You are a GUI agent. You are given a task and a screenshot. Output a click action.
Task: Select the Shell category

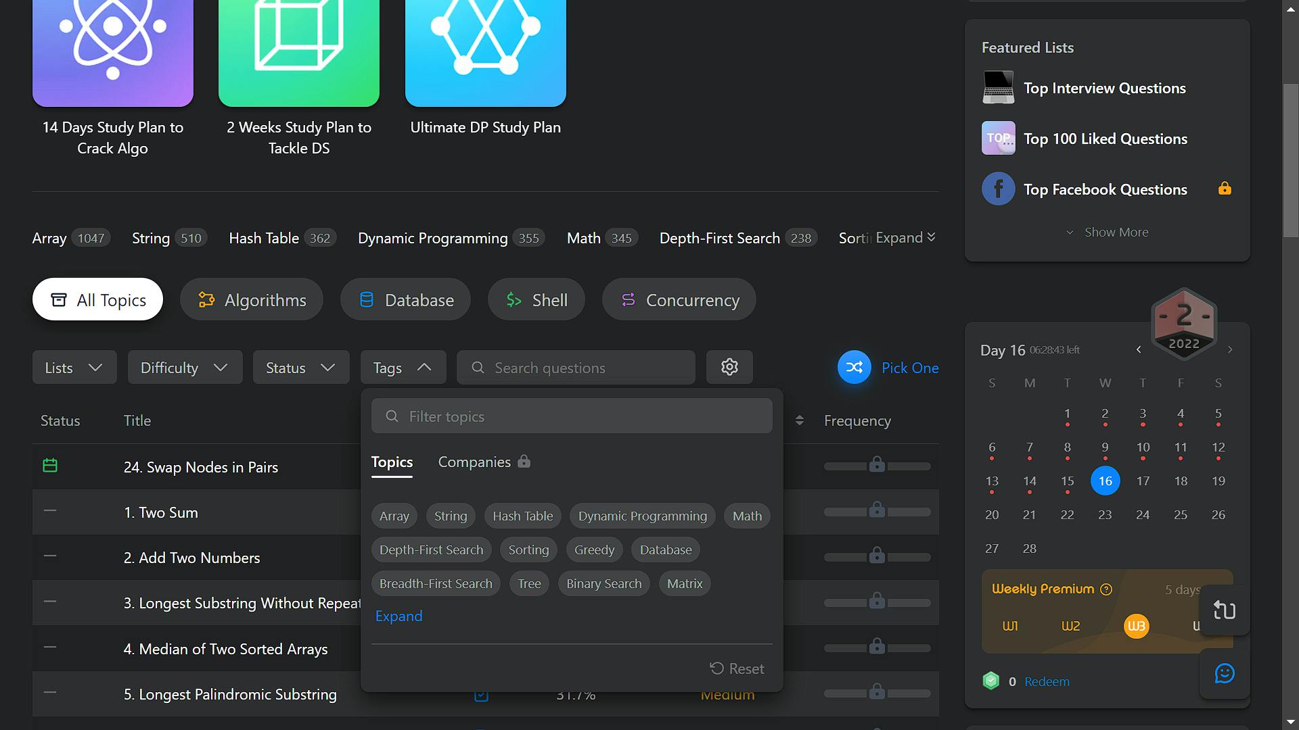pos(537,299)
